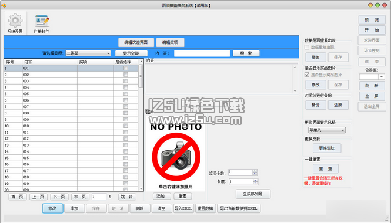The image size is (391, 223).
Task: Click the 编辑奖项 button
Action: pyautogui.click(x=170, y=43)
